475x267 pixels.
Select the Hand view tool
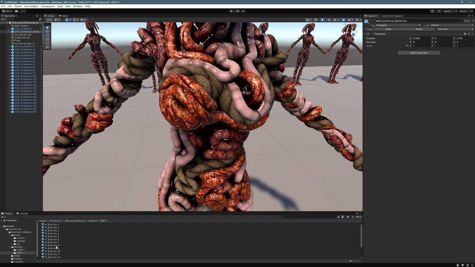point(47,27)
